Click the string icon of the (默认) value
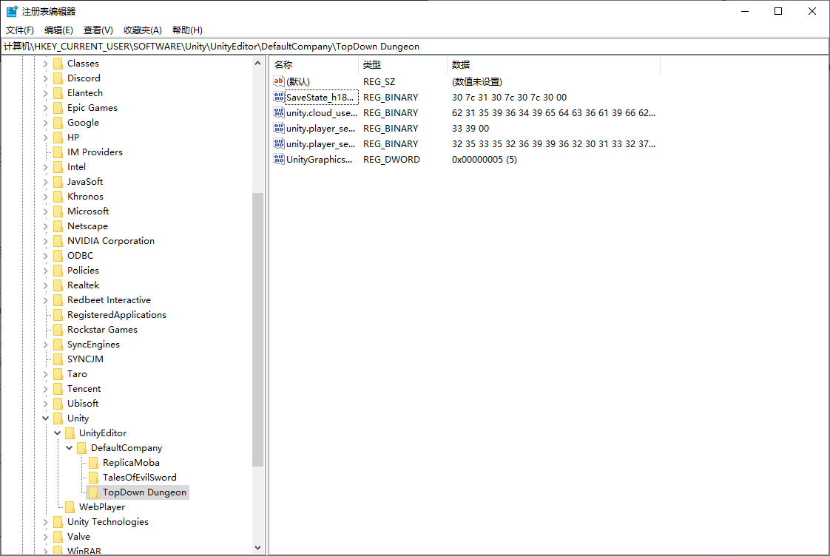The image size is (830, 556). click(279, 82)
